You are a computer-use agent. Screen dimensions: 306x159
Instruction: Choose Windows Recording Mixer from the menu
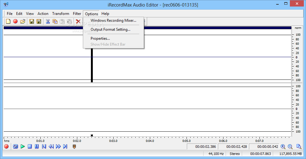[113, 20]
